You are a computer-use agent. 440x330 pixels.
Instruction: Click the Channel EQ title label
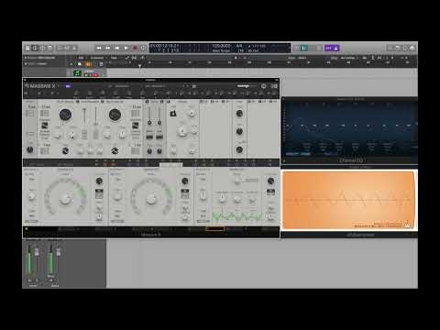pos(351,160)
